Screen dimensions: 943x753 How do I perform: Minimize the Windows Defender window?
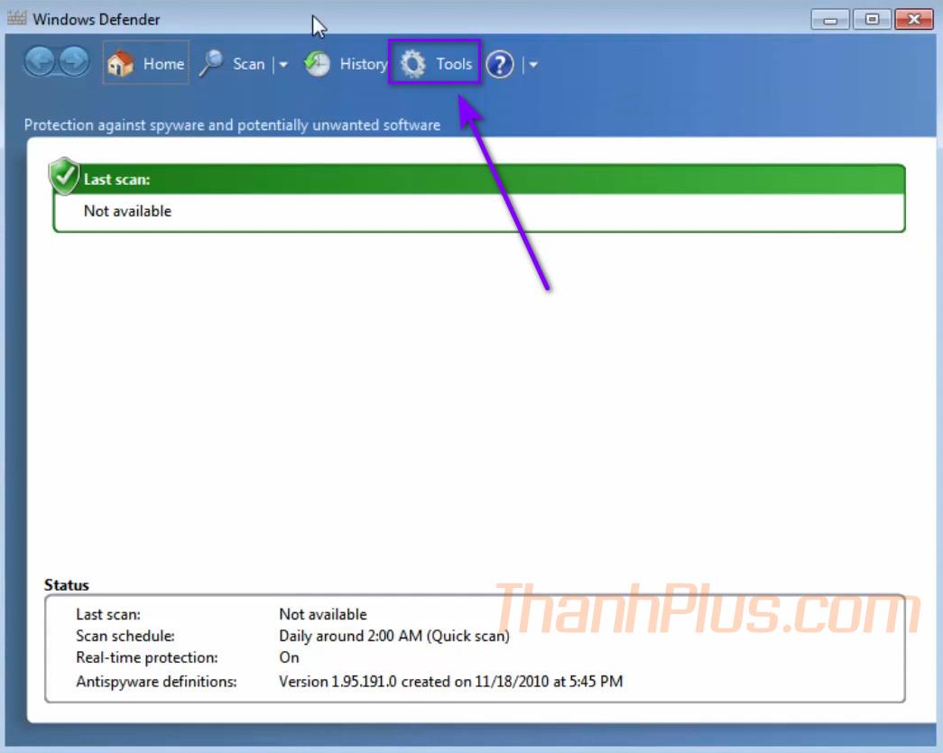coord(829,19)
